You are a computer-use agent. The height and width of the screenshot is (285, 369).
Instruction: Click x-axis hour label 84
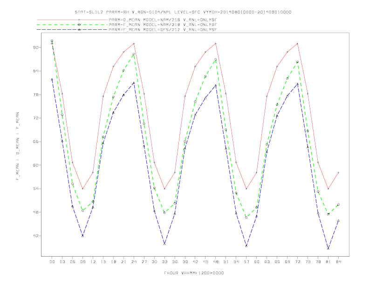click(339, 262)
